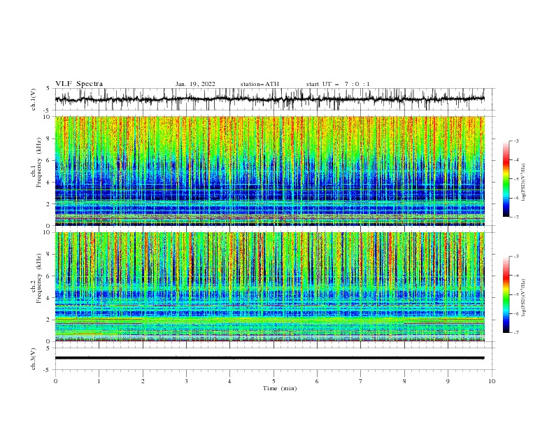Click time axis tick label "5"
Image resolution: width=554 pixels, height=428 pixels.
coord(274,381)
